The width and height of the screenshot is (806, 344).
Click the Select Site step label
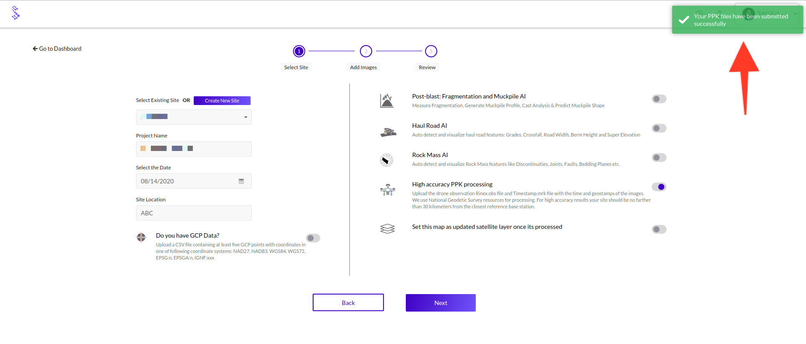pyautogui.click(x=296, y=67)
